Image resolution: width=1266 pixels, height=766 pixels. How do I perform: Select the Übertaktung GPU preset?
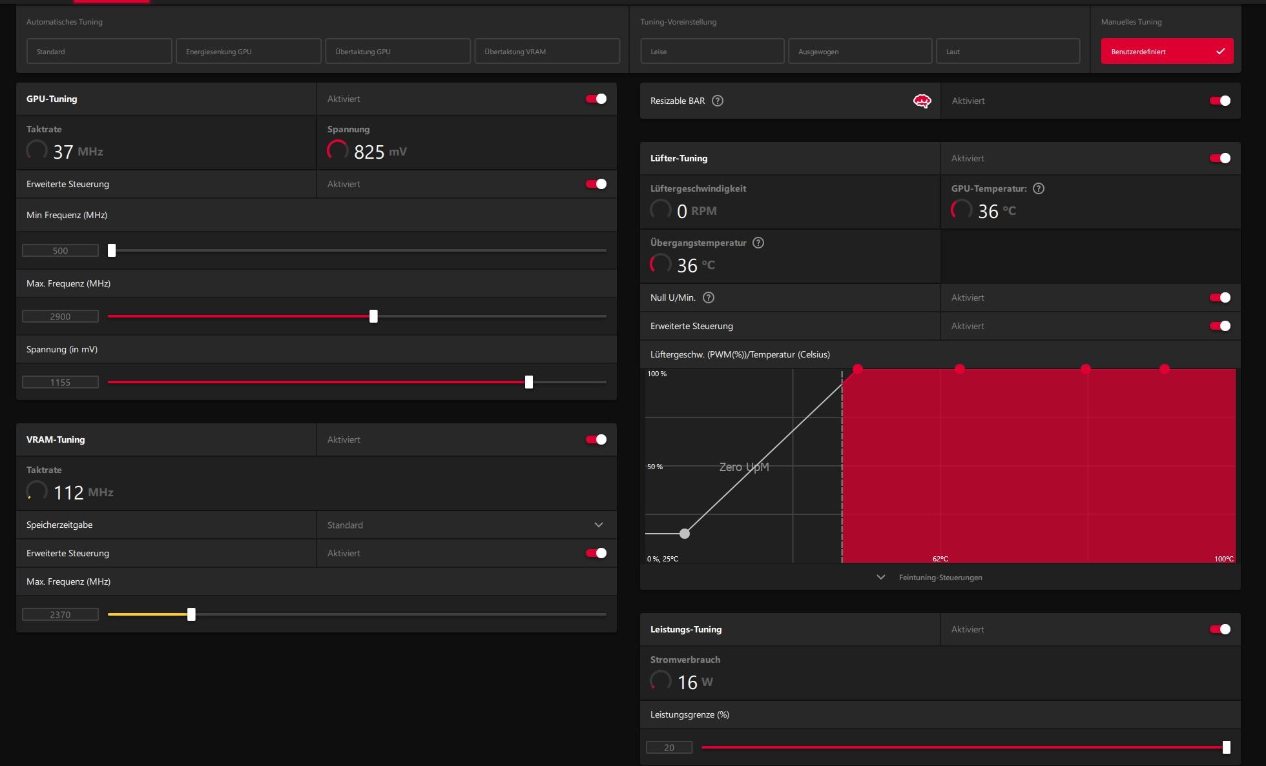coord(398,51)
